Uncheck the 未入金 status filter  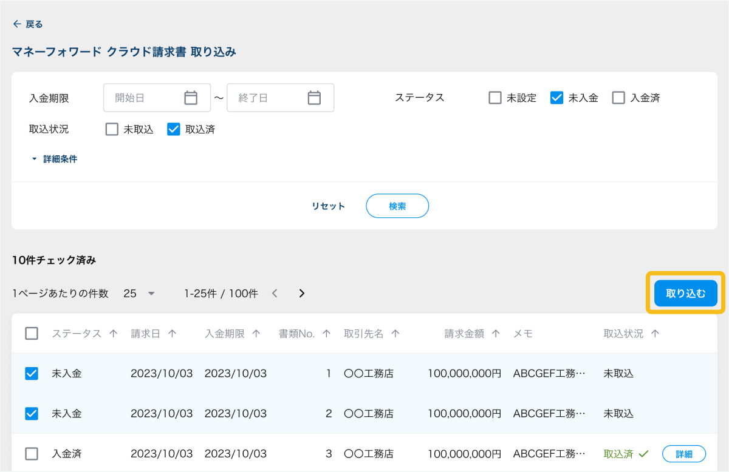pyautogui.click(x=557, y=98)
